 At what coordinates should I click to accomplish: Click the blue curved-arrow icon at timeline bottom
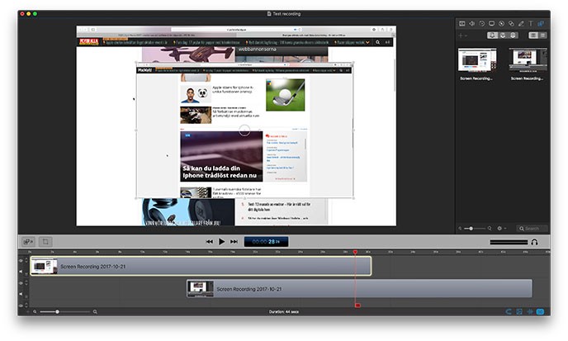pos(509,311)
